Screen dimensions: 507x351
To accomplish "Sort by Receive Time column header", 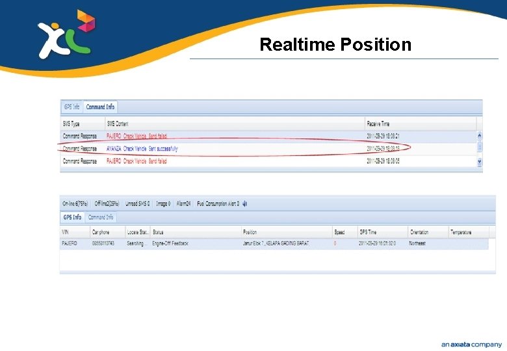I will point(421,123).
